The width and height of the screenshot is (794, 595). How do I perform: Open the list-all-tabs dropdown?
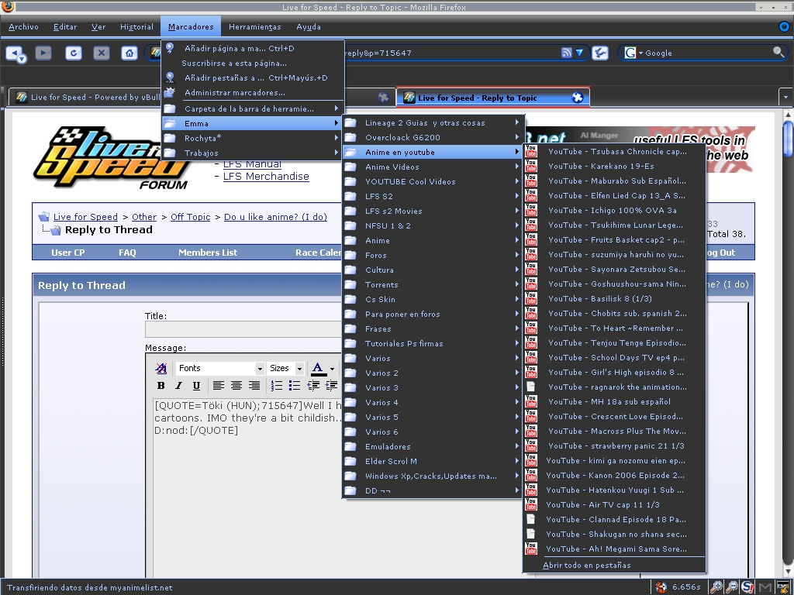785,97
